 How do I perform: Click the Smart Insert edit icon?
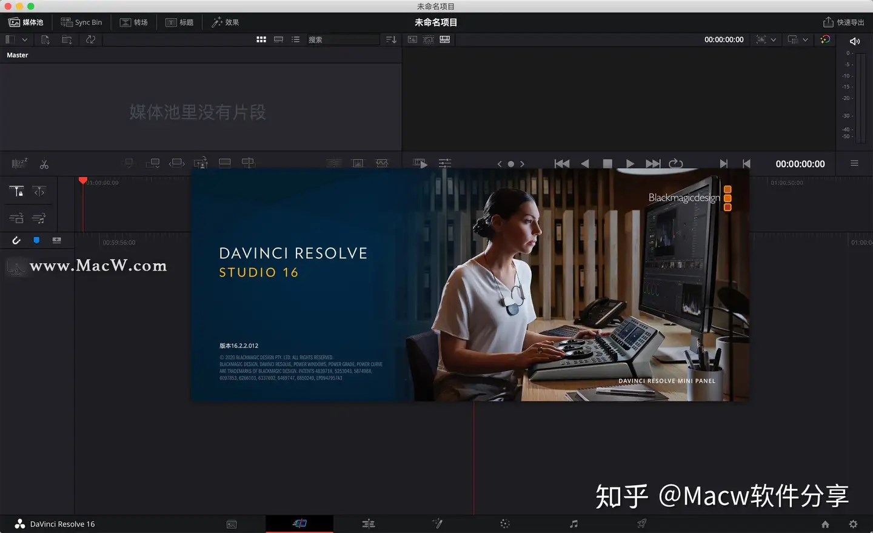click(x=129, y=163)
